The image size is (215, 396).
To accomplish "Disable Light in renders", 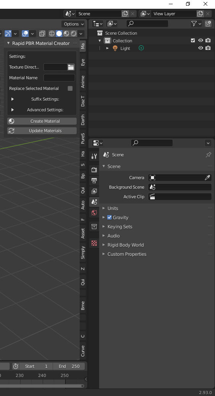I will click(208, 48).
